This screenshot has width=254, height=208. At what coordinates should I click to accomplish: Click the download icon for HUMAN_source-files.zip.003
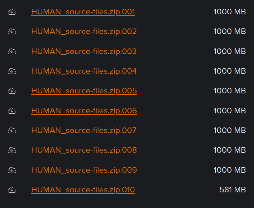[x=12, y=51]
